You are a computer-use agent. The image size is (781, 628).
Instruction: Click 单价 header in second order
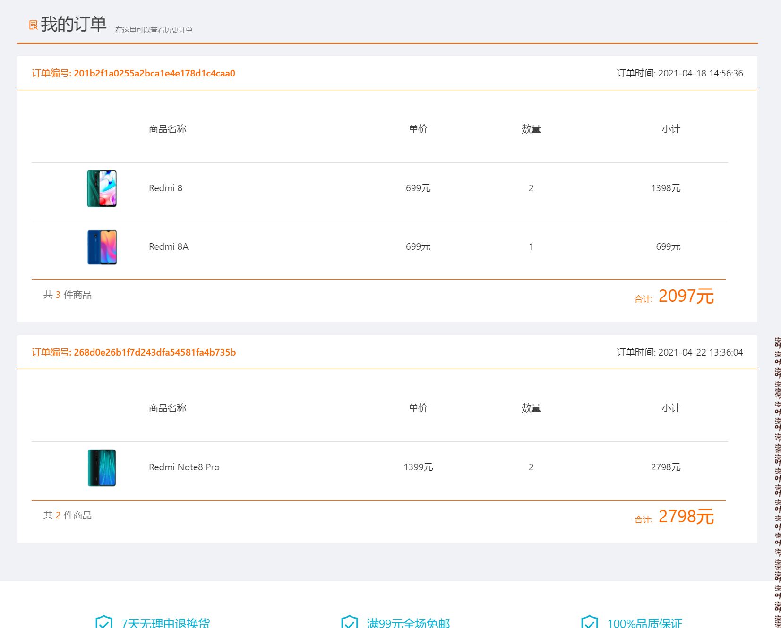pyautogui.click(x=418, y=408)
